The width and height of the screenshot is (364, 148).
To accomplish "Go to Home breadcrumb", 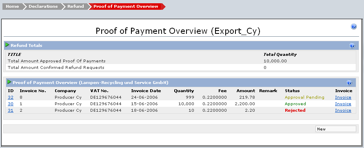I will 12,7.
